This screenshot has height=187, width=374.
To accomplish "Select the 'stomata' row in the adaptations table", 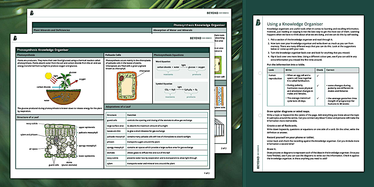I will (x=157, y=153).
